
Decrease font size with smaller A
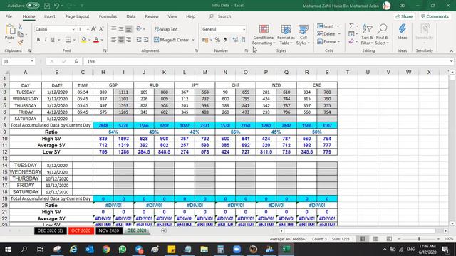(x=101, y=29)
